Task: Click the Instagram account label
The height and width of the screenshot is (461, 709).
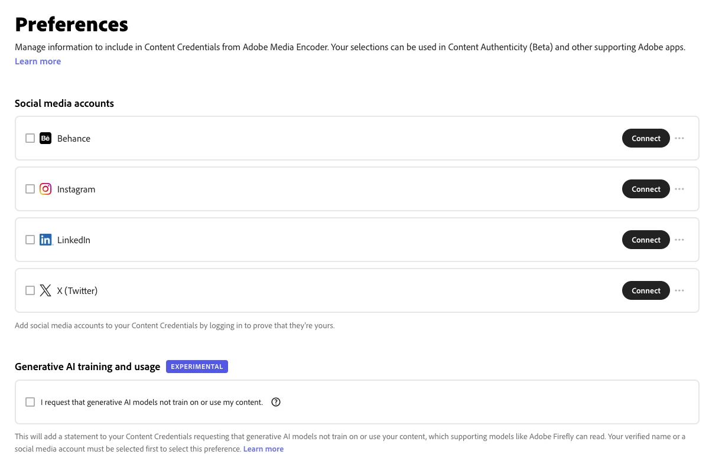Action: pyautogui.click(x=76, y=189)
